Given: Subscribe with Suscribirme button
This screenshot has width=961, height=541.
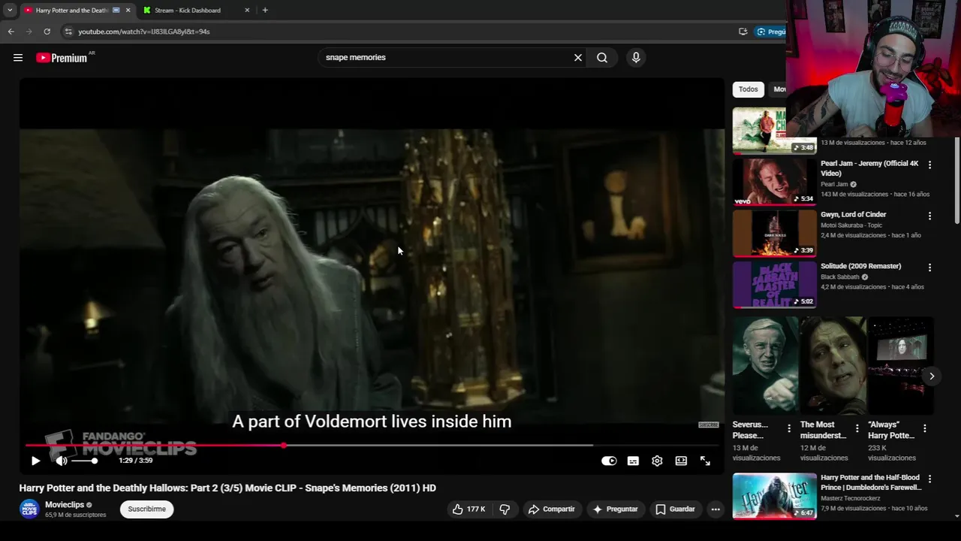Looking at the screenshot, I should click(x=146, y=509).
